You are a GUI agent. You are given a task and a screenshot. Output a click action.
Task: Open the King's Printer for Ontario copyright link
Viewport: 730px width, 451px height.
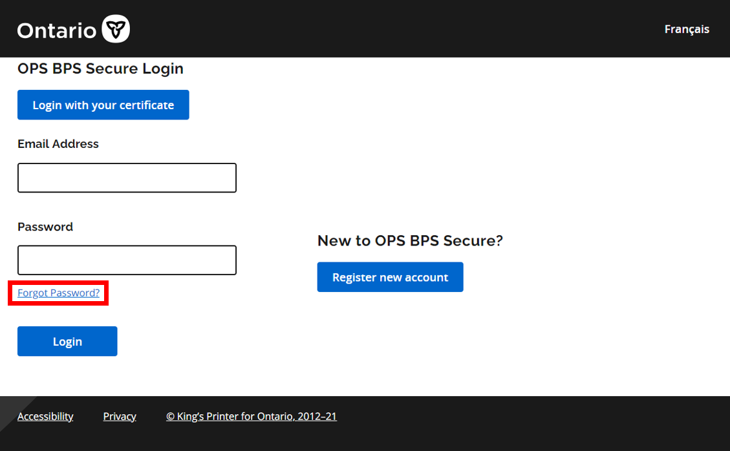pos(252,416)
